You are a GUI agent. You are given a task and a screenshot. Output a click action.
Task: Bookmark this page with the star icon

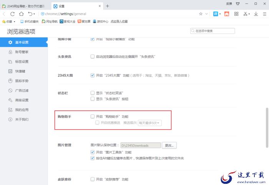[x=201, y=14]
